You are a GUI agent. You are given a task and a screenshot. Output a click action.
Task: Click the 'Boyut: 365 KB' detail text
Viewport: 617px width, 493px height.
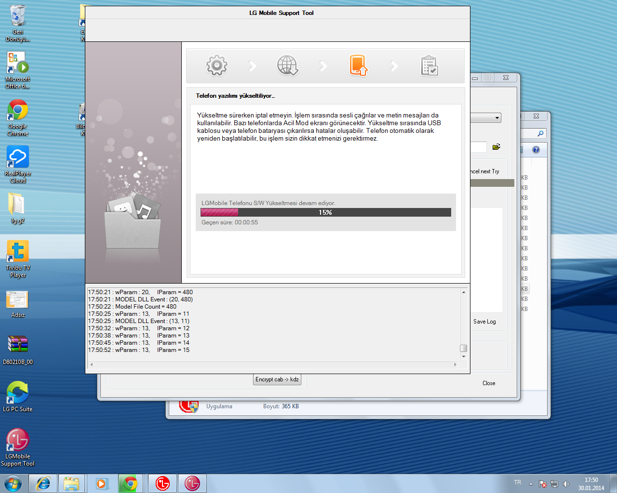tap(281, 406)
